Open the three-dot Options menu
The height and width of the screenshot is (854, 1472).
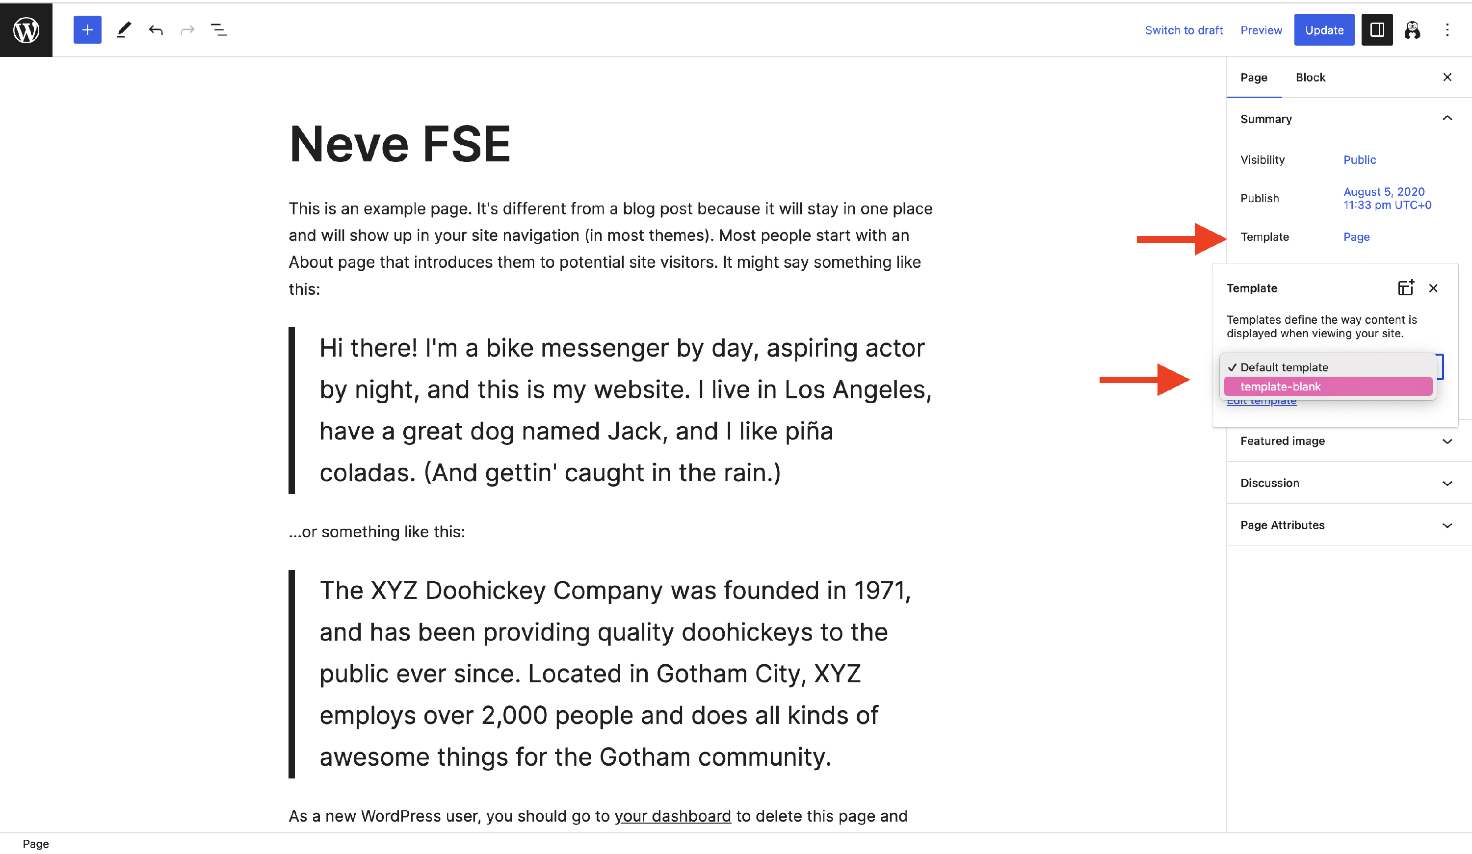(x=1447, y=30)
